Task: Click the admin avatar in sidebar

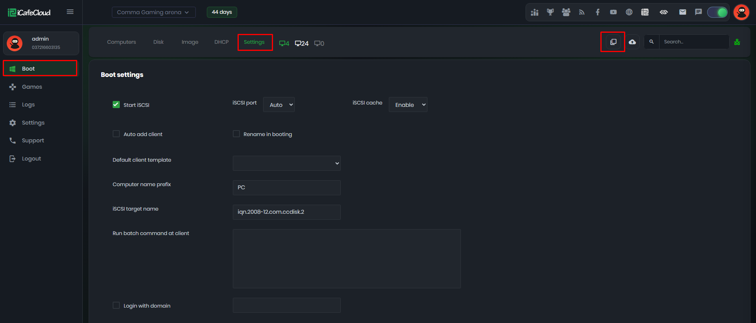Action: 15,43
